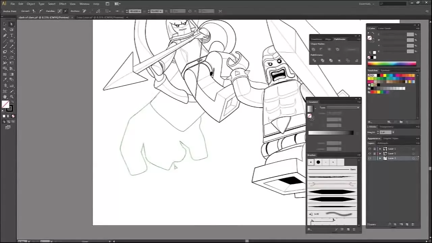Open the File menu
This screenshot has height=243, width=432.
[x=13, y=4]
